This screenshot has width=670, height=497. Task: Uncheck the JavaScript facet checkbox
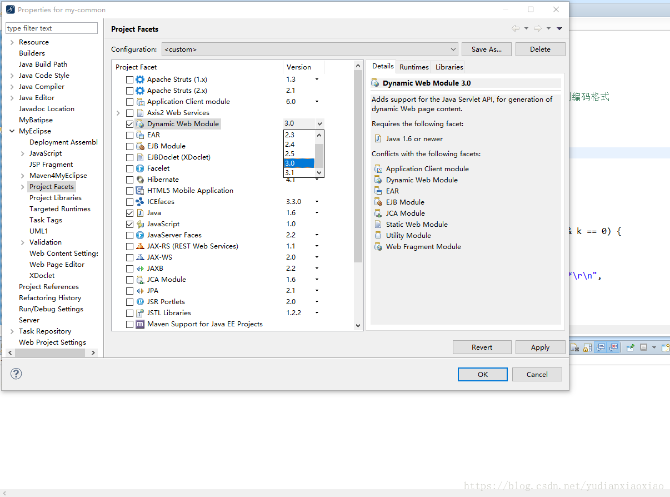pos(130,224)
